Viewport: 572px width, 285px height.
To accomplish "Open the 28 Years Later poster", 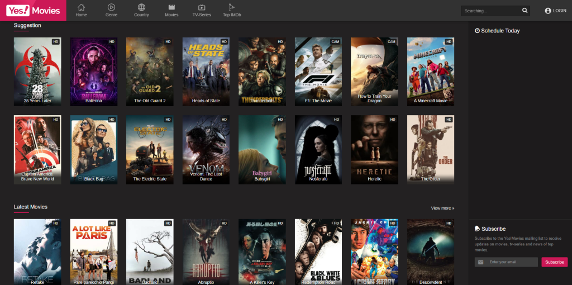I will point(37,72).
